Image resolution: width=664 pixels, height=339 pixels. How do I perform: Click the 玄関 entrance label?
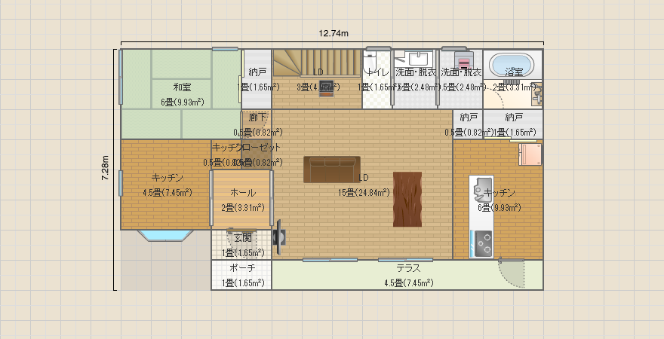pos(242,238)
